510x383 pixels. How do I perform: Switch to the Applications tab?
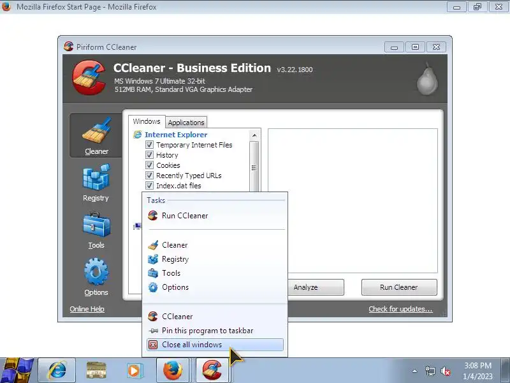tap(186, 123)
